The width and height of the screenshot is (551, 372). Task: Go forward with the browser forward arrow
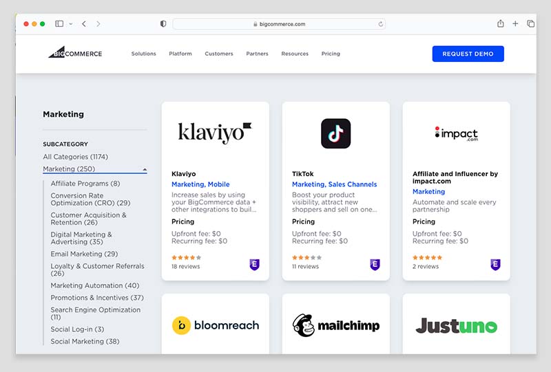98,24
